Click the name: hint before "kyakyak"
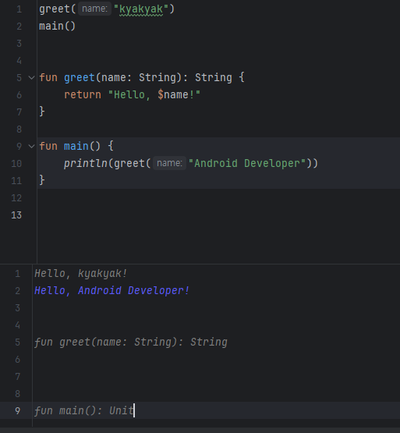 click(x=94, y=9)
